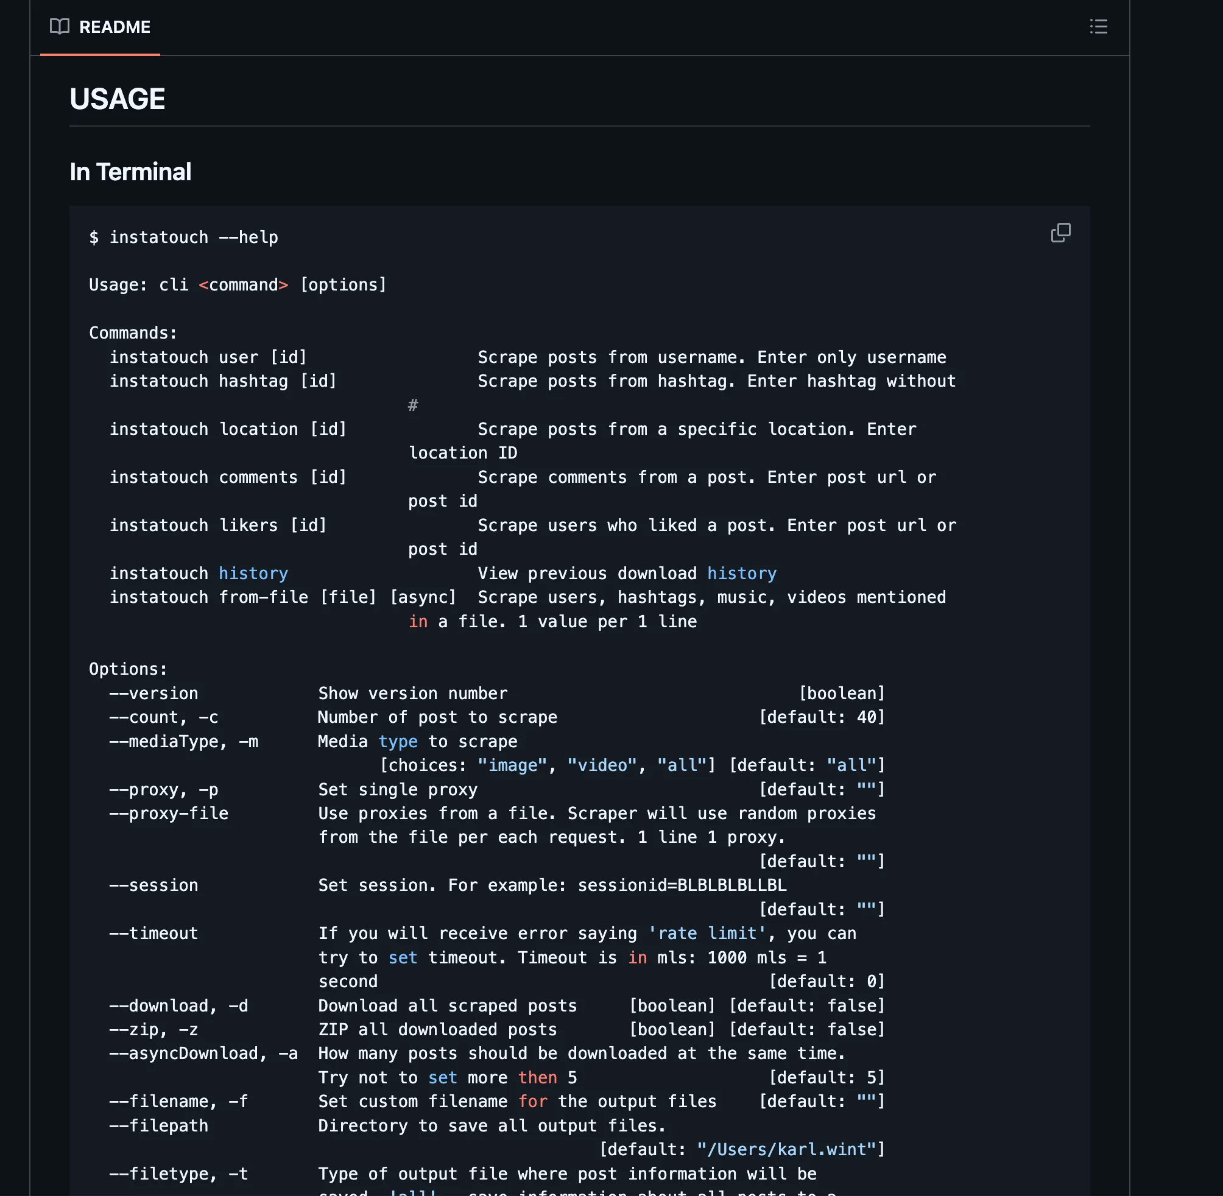Click the README book icon

(x=60, y=26)
